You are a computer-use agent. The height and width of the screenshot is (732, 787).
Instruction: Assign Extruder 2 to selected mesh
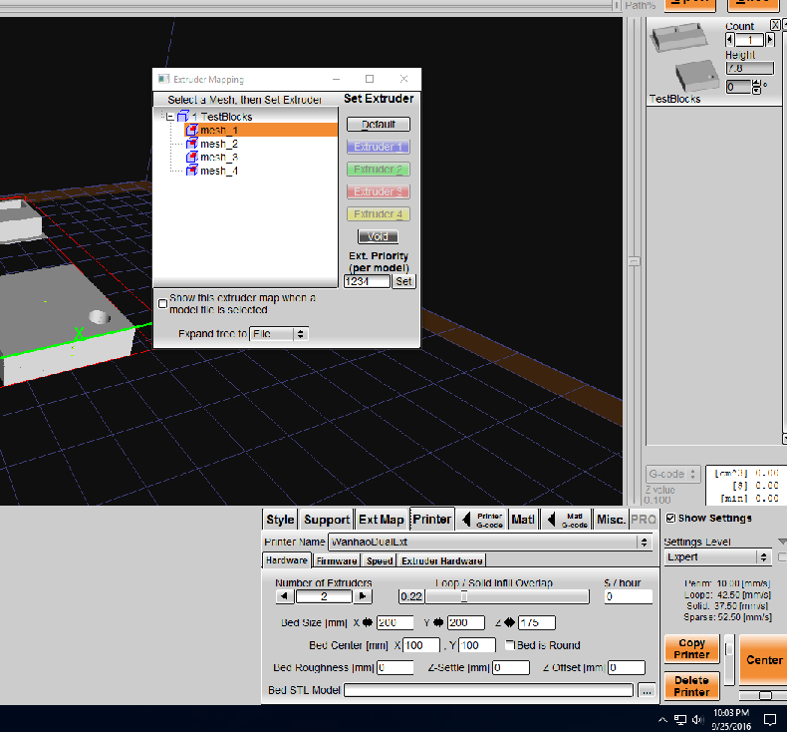[x=379, y=170]
